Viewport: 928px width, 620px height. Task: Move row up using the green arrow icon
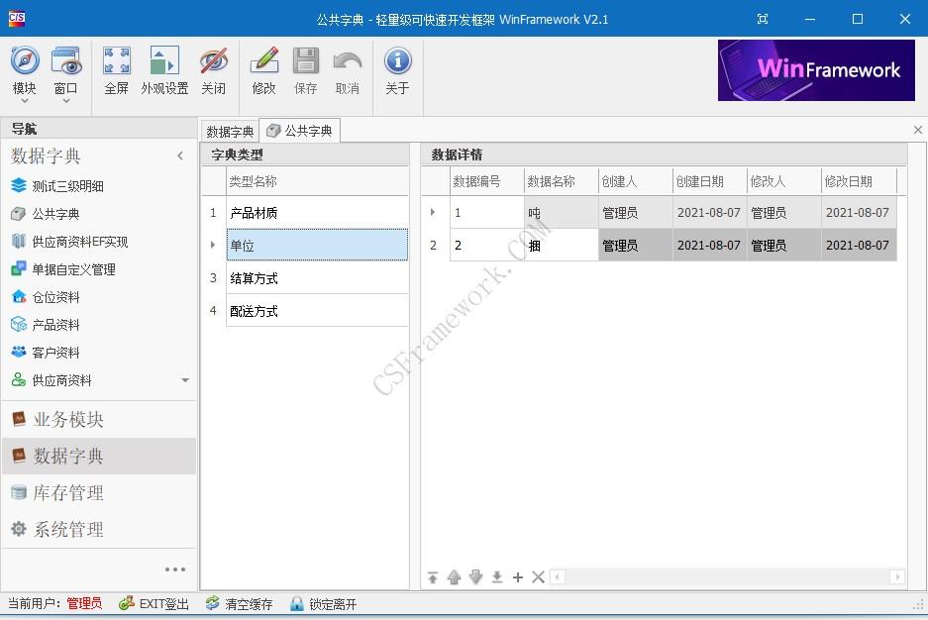point(454,576)
